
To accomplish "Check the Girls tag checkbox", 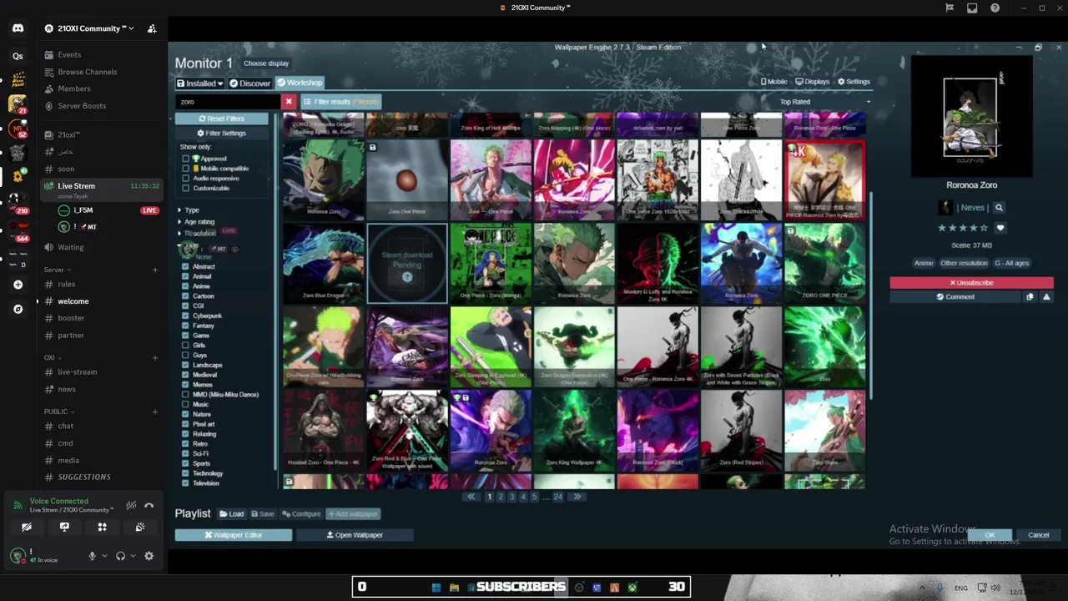I will click(x=185, y=346).
